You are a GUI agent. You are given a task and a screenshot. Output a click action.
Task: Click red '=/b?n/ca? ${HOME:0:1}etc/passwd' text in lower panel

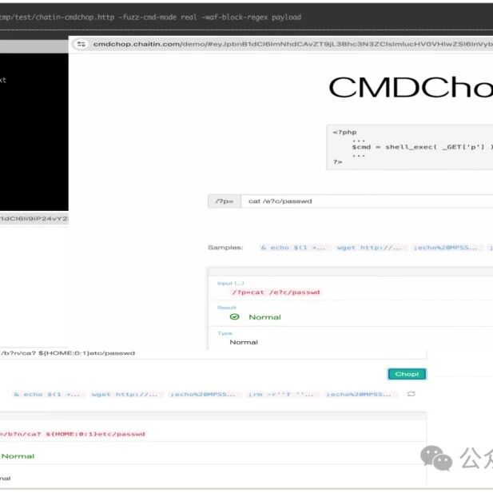[73, 434]
